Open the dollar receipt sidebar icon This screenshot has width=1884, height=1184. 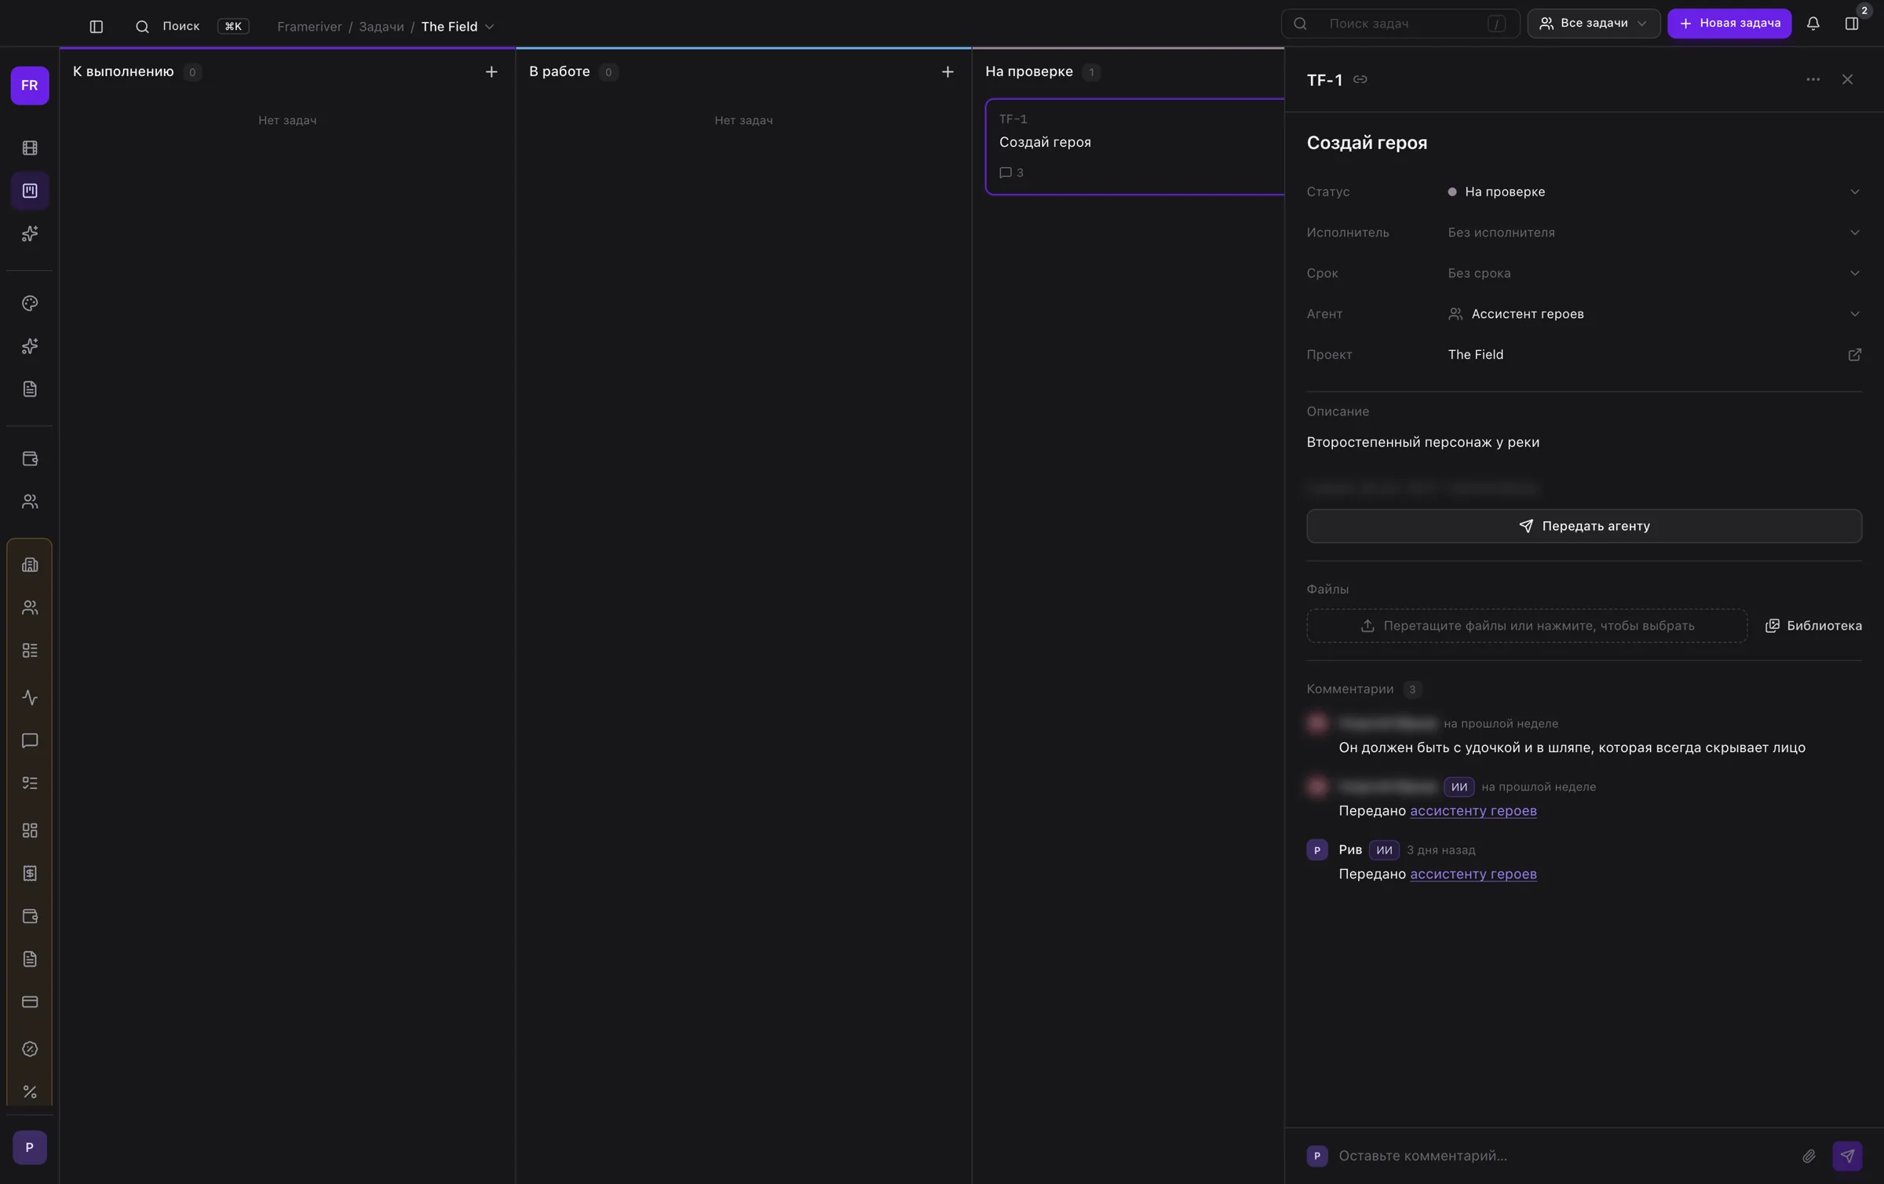(x=30, y=873)
